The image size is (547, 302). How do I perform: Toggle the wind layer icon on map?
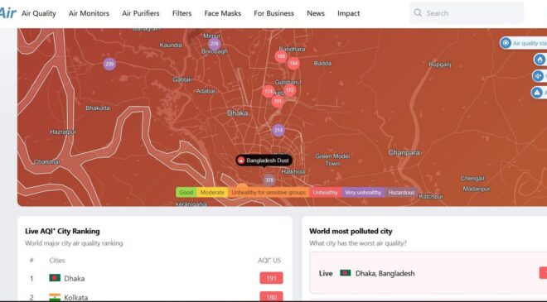click(x=538, y=76)
